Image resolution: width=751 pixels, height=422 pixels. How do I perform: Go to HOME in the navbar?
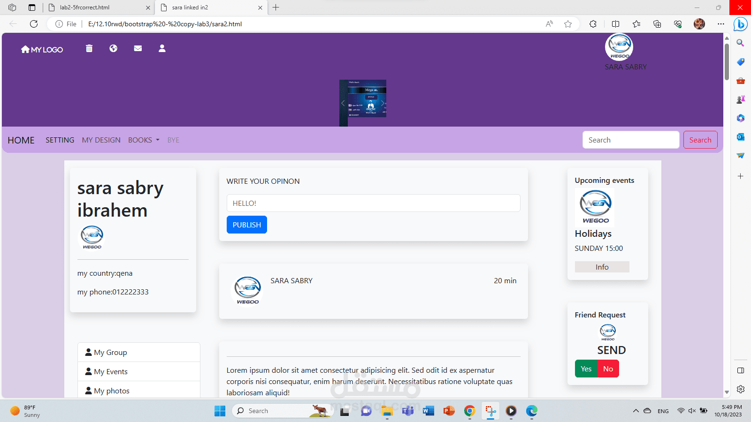21,140
